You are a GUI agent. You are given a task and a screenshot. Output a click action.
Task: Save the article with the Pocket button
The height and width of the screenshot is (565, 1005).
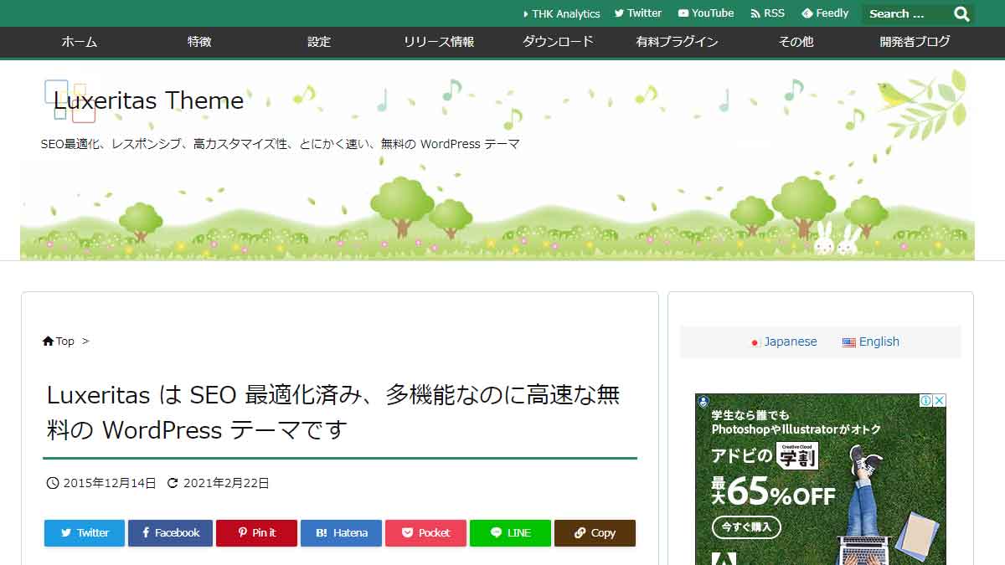[x=425, y=533]
